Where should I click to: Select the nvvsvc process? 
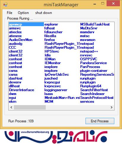(86, 55)
